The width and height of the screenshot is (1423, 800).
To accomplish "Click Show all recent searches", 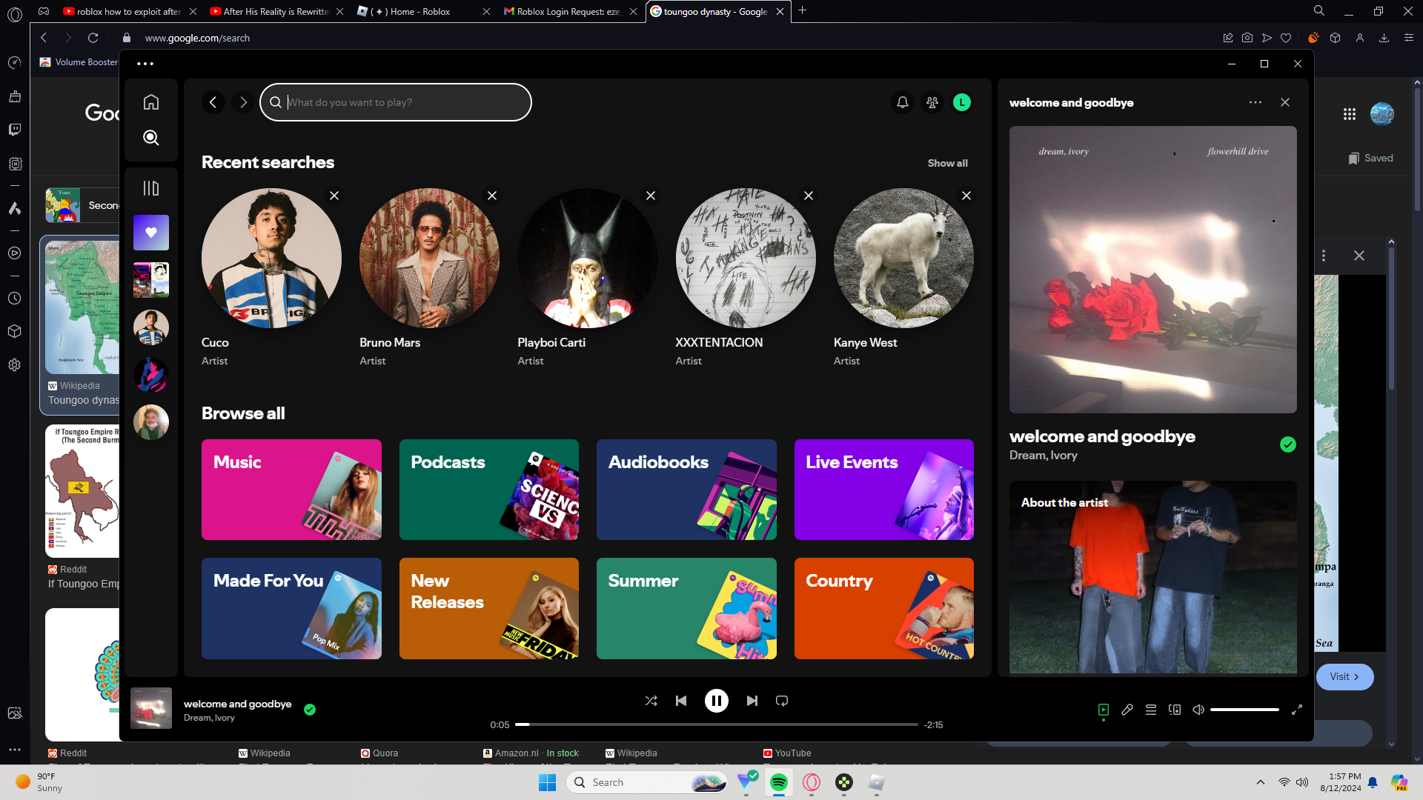I will coord(947,163).
